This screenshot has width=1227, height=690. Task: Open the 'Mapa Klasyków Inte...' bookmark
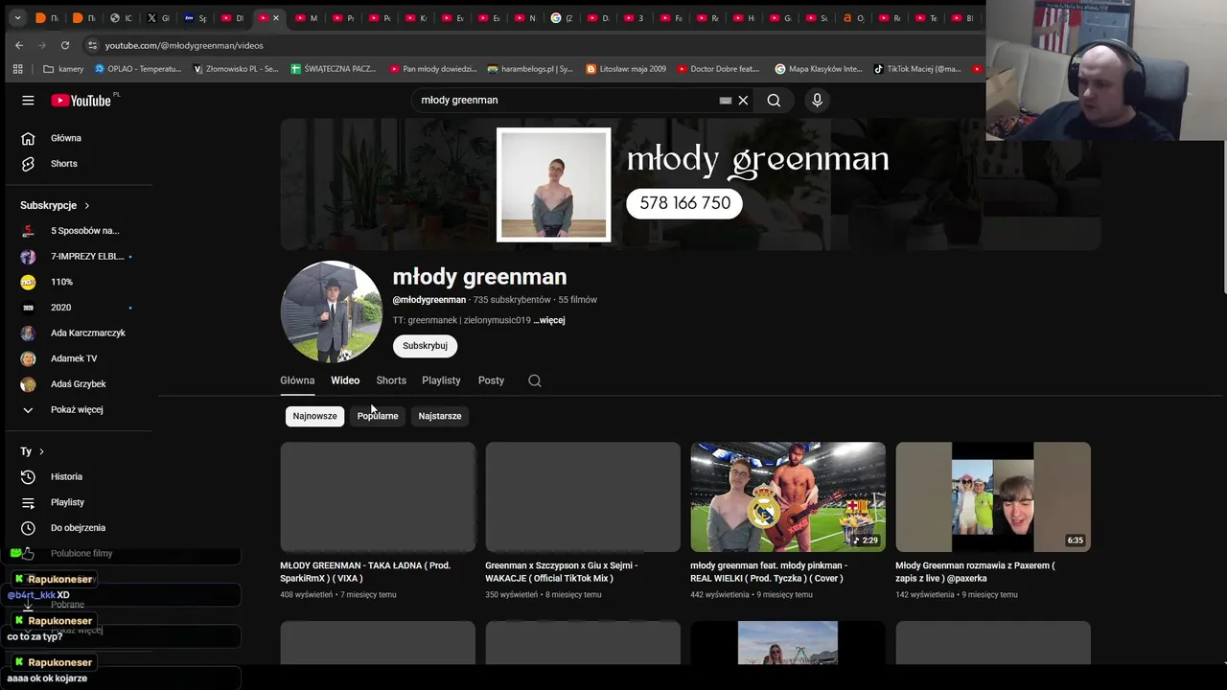pos(819,69)
